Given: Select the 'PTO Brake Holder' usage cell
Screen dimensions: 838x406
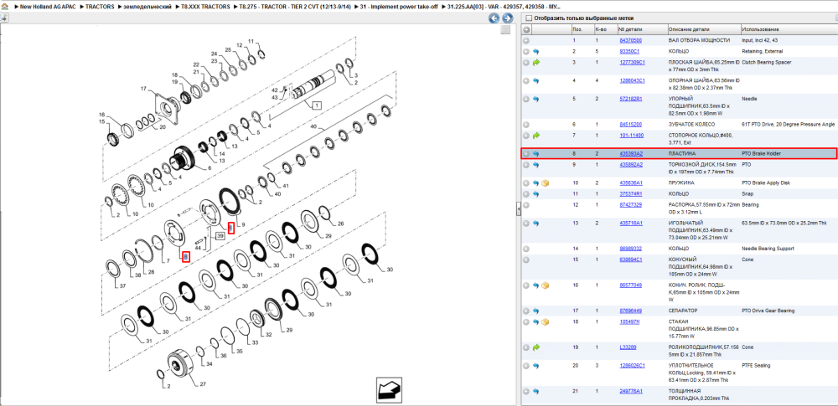Looking at the screenshot, I should (x=761, y=154).
